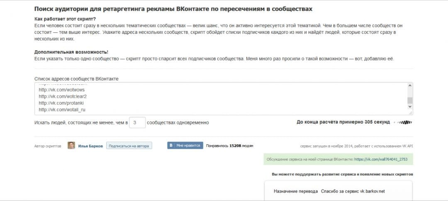
Task: Click the Спасибо за сервис vk.barkov.net text
Action: click(353, 191)
